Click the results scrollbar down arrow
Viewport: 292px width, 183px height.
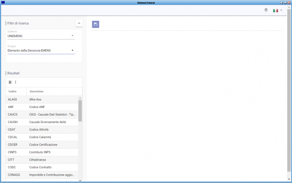(x=80, y=180)
